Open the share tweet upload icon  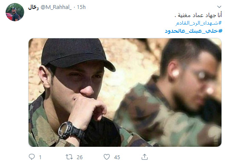[x=144, y=157]
